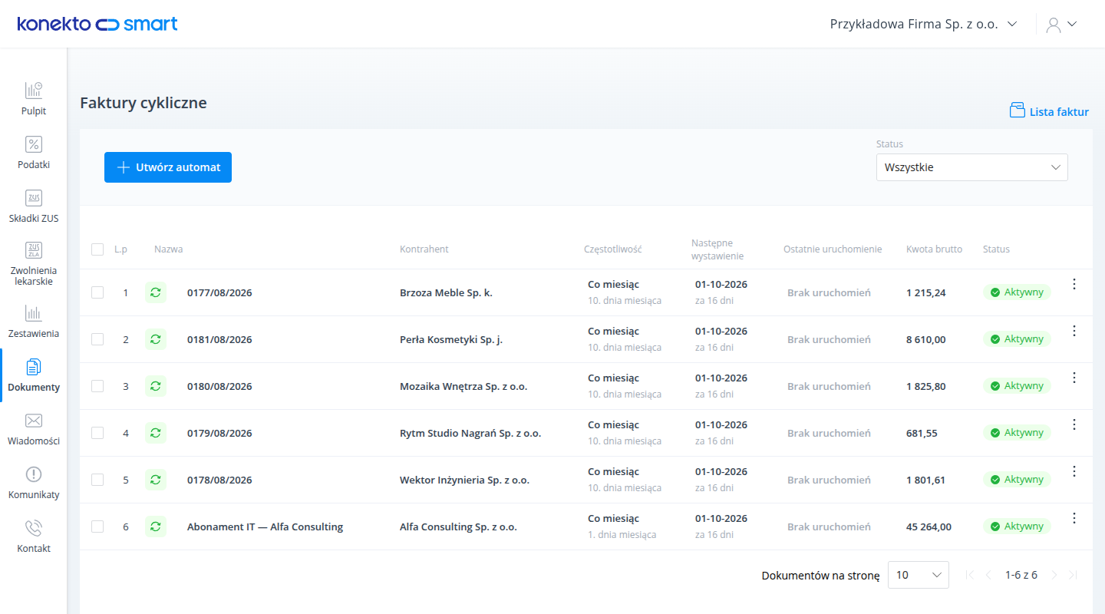The image size is (1105, 614).
Task: Open the company selector Przykładowa Firma
Action: [923, 24]
